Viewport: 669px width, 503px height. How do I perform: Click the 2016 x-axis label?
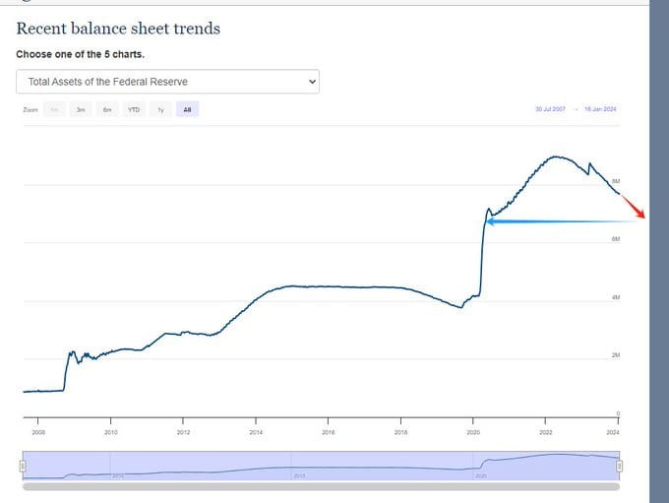(x=328, y=432)
